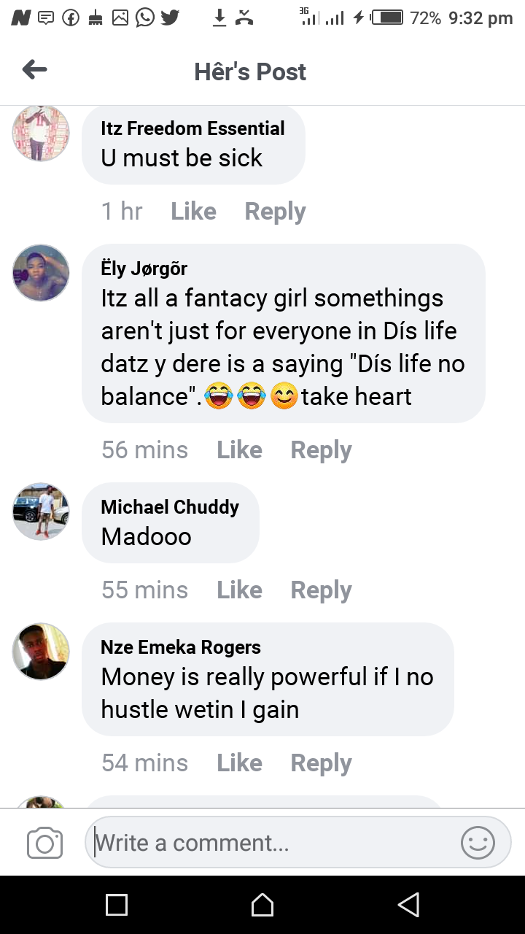Tap Android home navigation button
Screen dimensions: 525x934
[x=262, y=905]
